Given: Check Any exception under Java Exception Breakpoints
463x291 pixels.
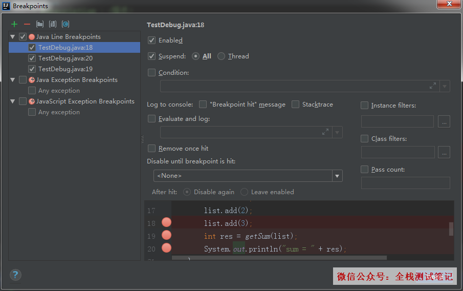Looking at the screenshot, I should pyautogui.click(x=32, y=91).
